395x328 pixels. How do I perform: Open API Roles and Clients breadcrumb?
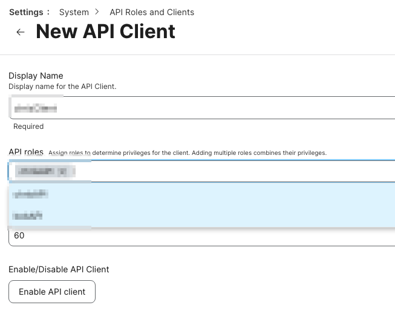[152, 12]
